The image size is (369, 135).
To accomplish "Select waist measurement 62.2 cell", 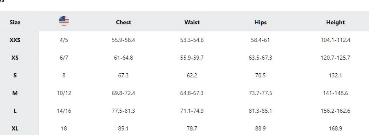I will [192, 75].
